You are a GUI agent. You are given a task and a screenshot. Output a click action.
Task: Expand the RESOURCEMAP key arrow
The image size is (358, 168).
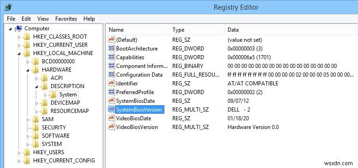36,111
